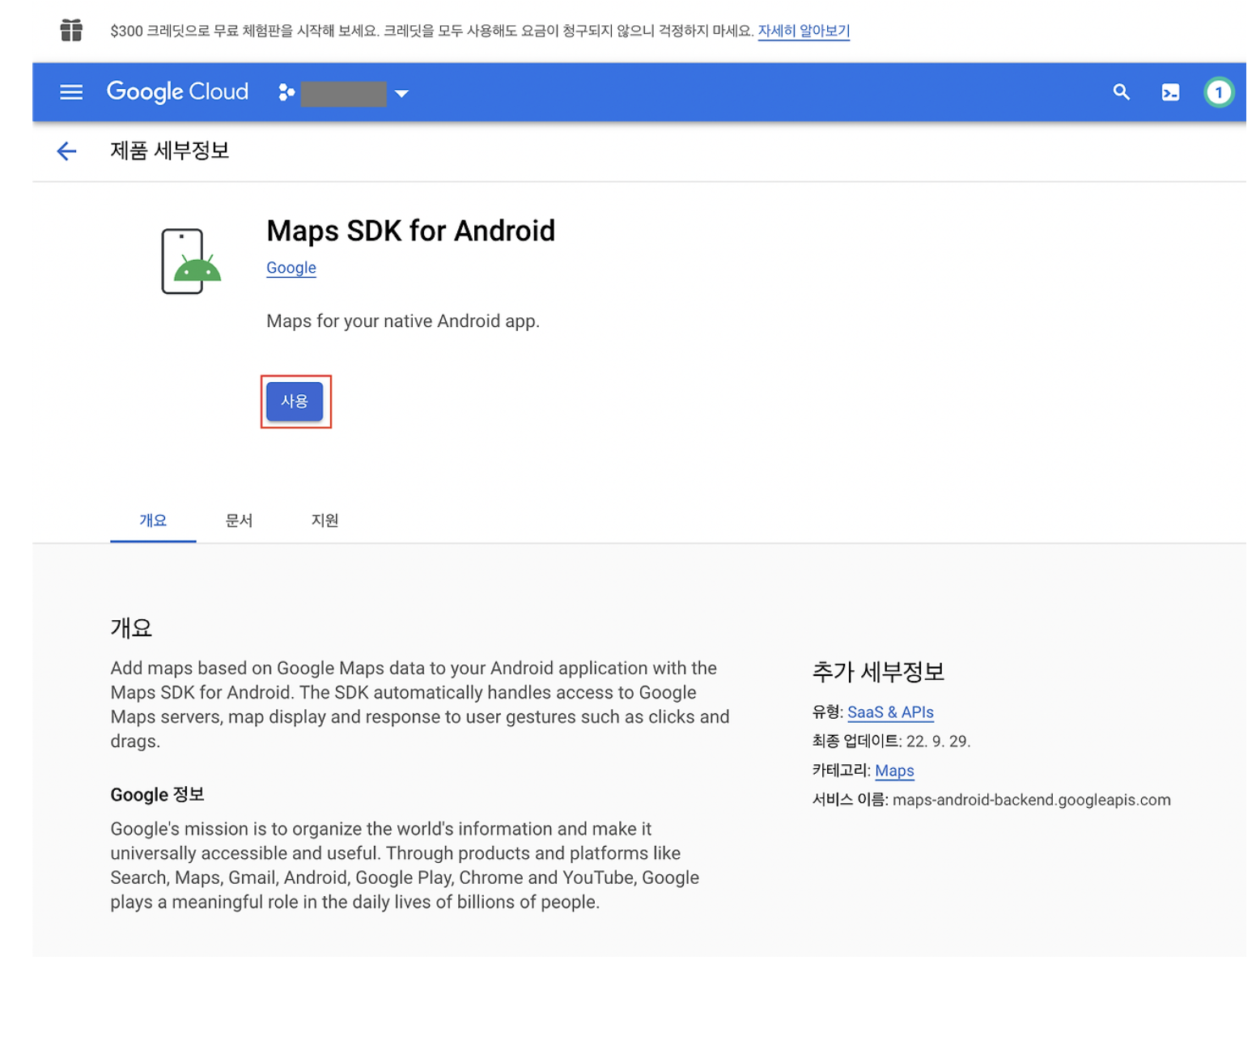This screenshot has width=1256, height=1041.
Task: Open notifications badge showing 1
Action: (1218, 92)
